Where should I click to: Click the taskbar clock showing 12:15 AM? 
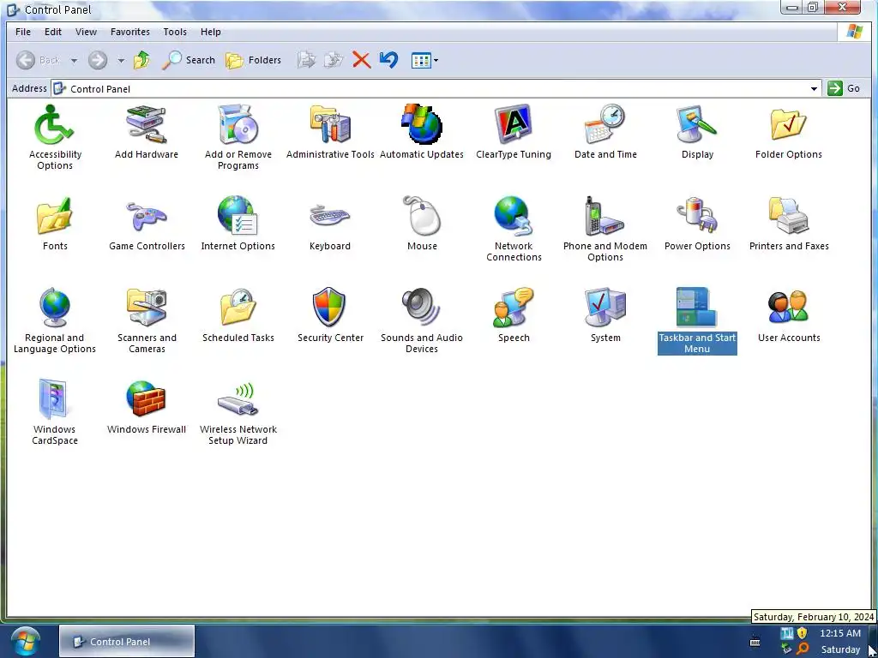[840, 633]
